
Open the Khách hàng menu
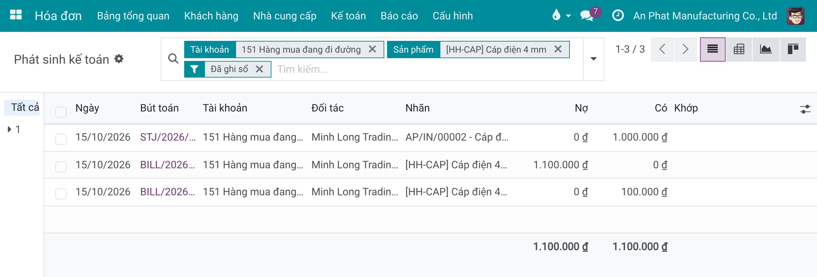click(x=211, y=16)
